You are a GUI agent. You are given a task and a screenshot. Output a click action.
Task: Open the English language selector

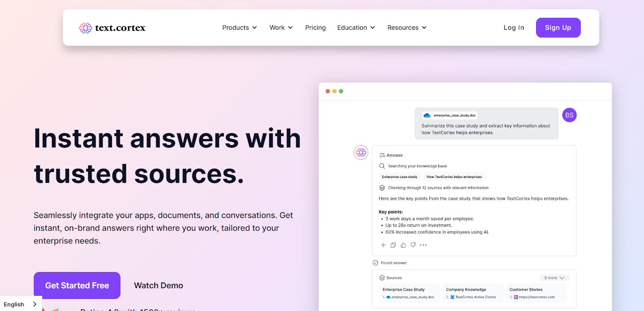coord(21,304)
